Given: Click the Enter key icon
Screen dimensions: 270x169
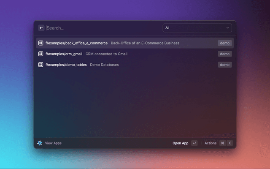Looking at the screenshot, I should coord(194,143).
